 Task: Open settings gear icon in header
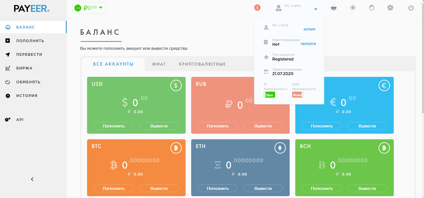390,8
